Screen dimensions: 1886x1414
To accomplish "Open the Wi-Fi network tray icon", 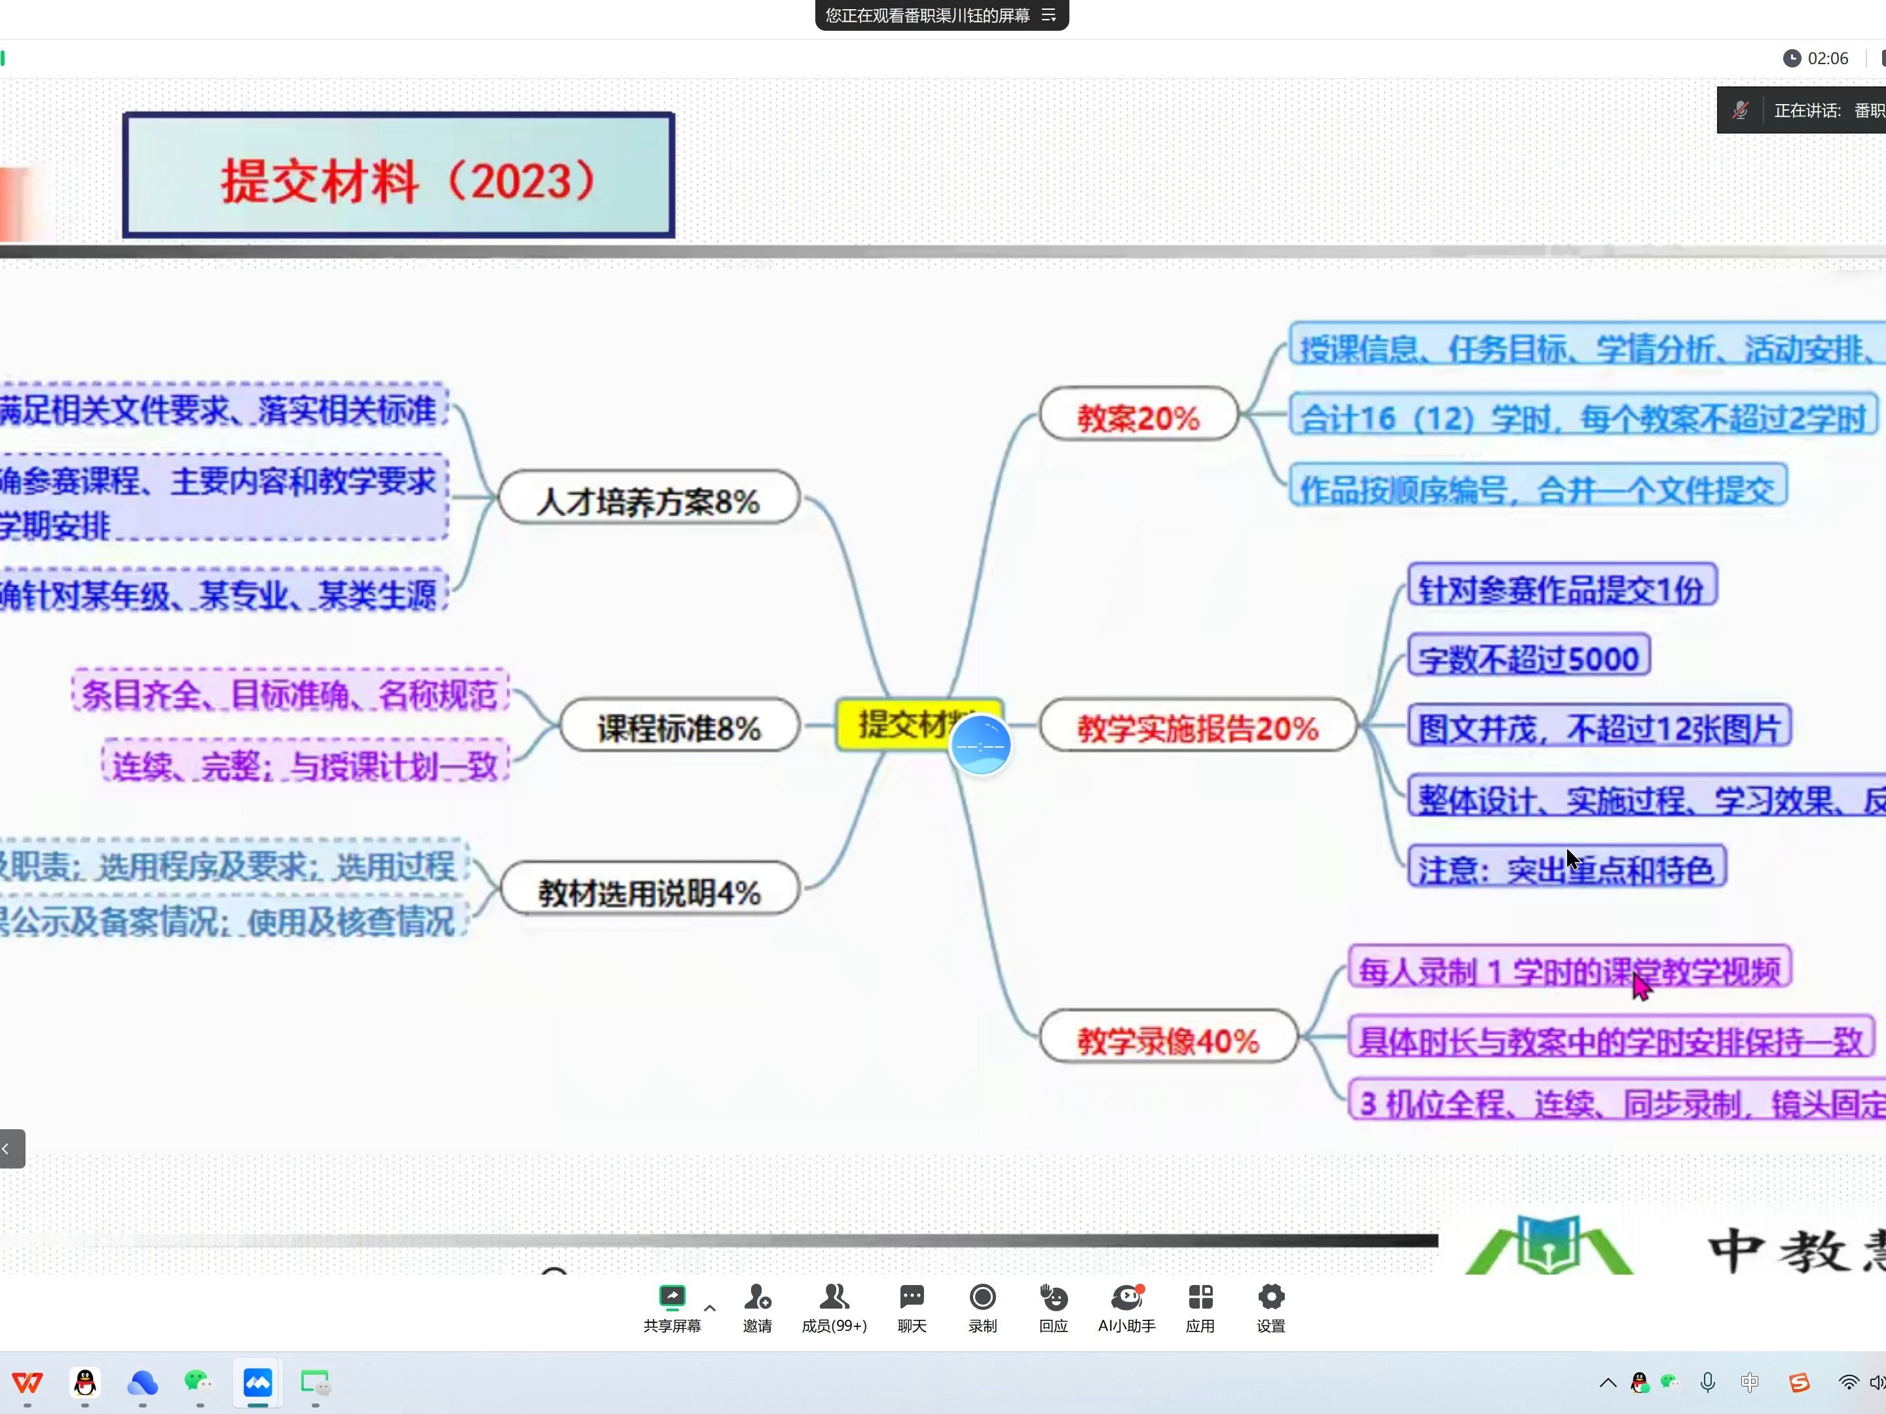I will pos(1849,1383).
